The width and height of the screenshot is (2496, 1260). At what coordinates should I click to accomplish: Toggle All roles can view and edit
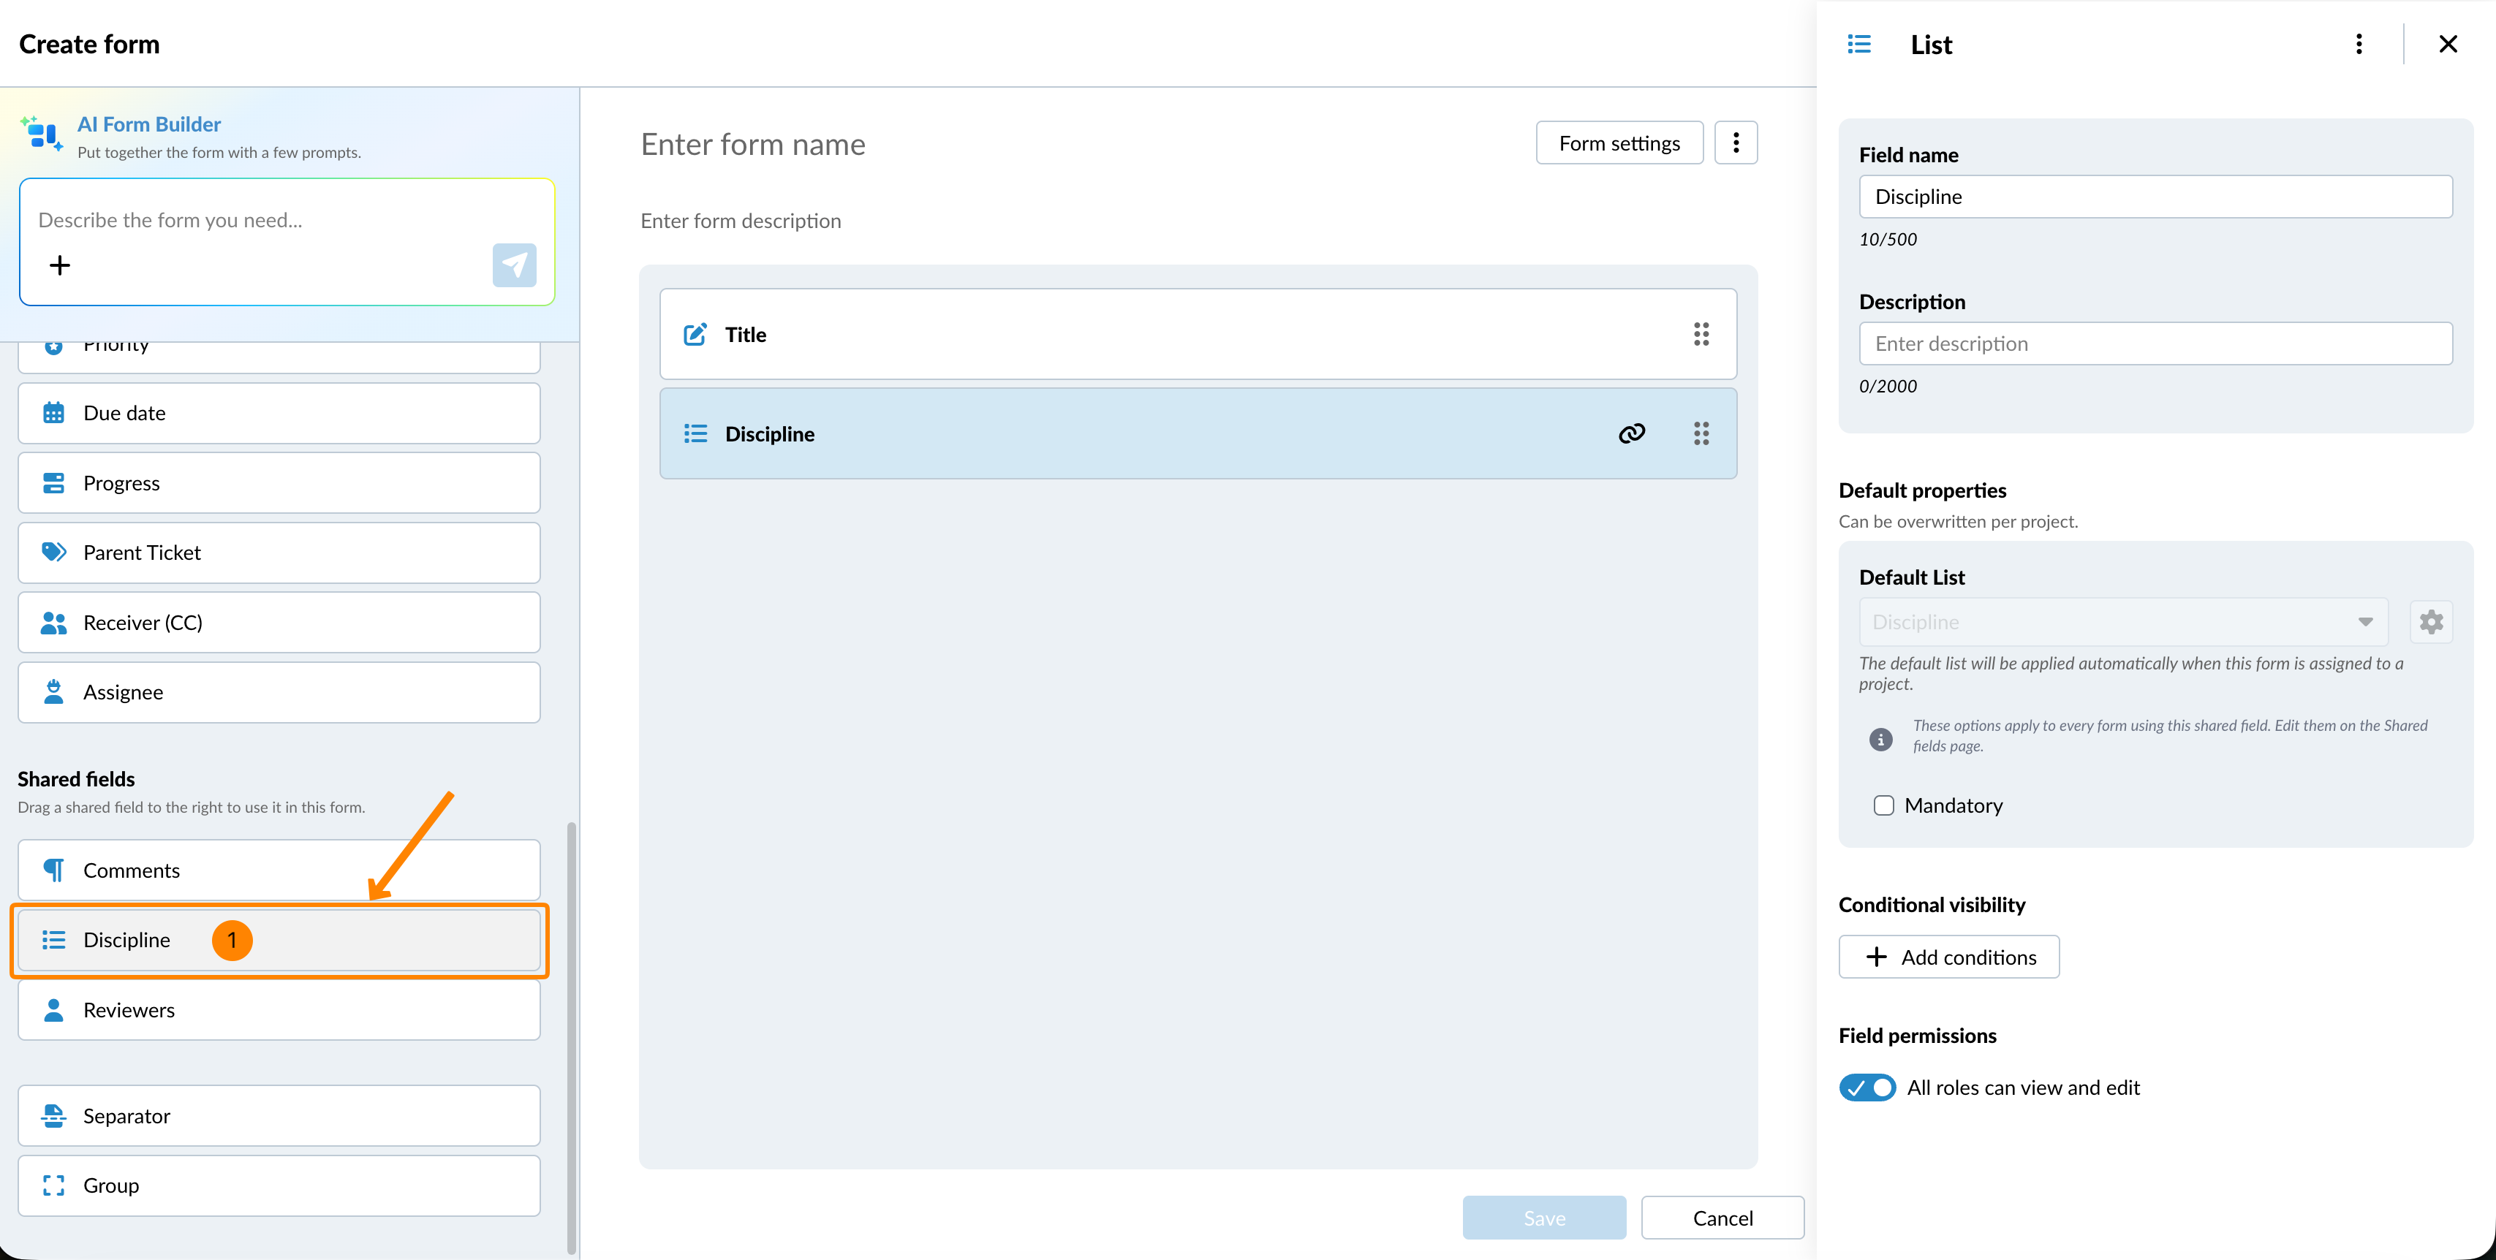[1867, 1088]
